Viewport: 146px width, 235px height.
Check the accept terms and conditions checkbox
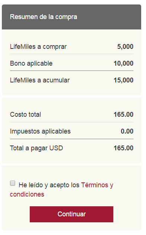[x=13, y=183]
